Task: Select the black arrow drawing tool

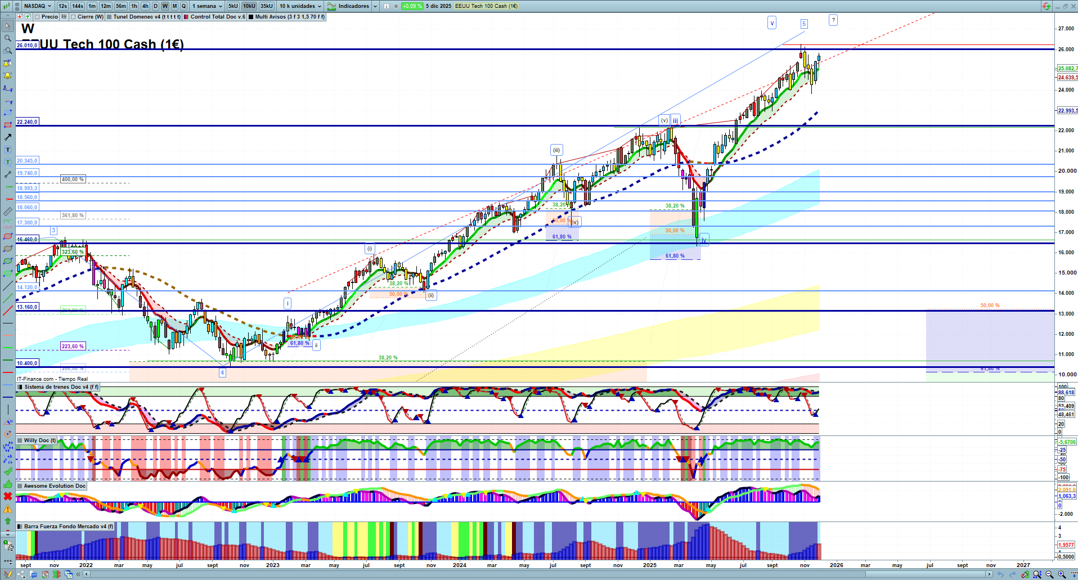Action: coord(8,137)
